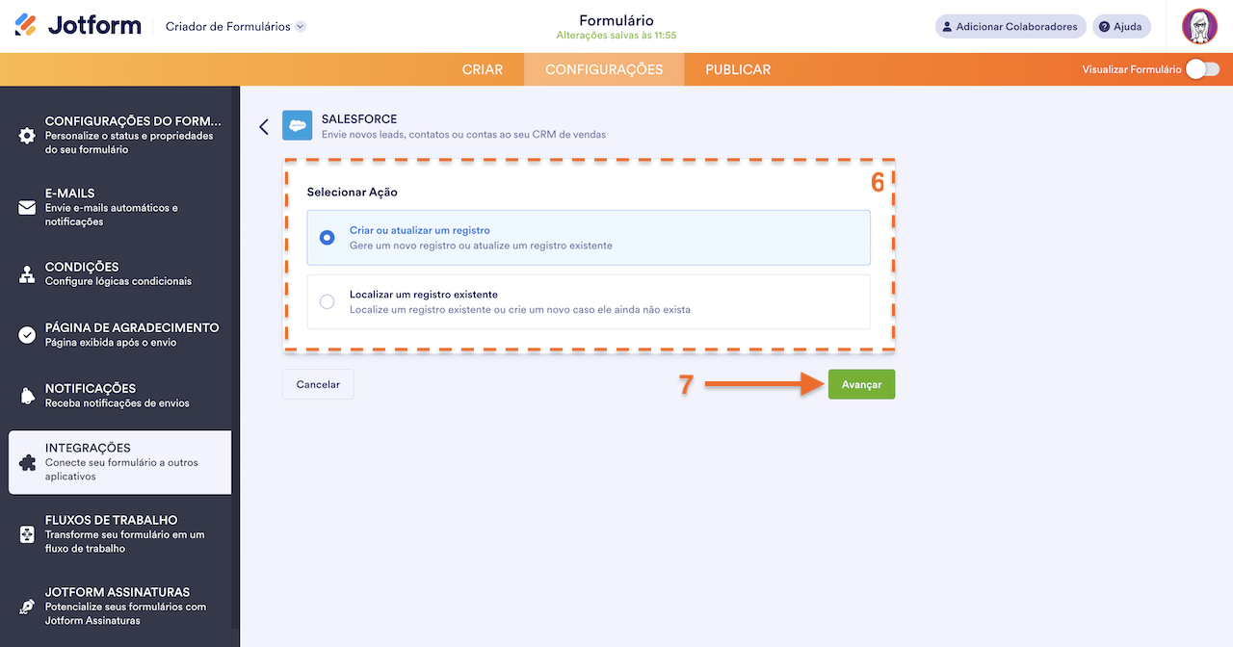Switch to the PUBLICAR tab
This screenshot has height=647, width=1233.
[737, 69]
